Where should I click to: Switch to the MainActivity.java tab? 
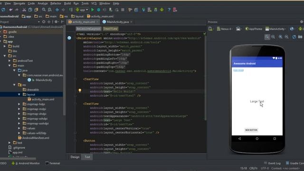click(x=117, y=22)
